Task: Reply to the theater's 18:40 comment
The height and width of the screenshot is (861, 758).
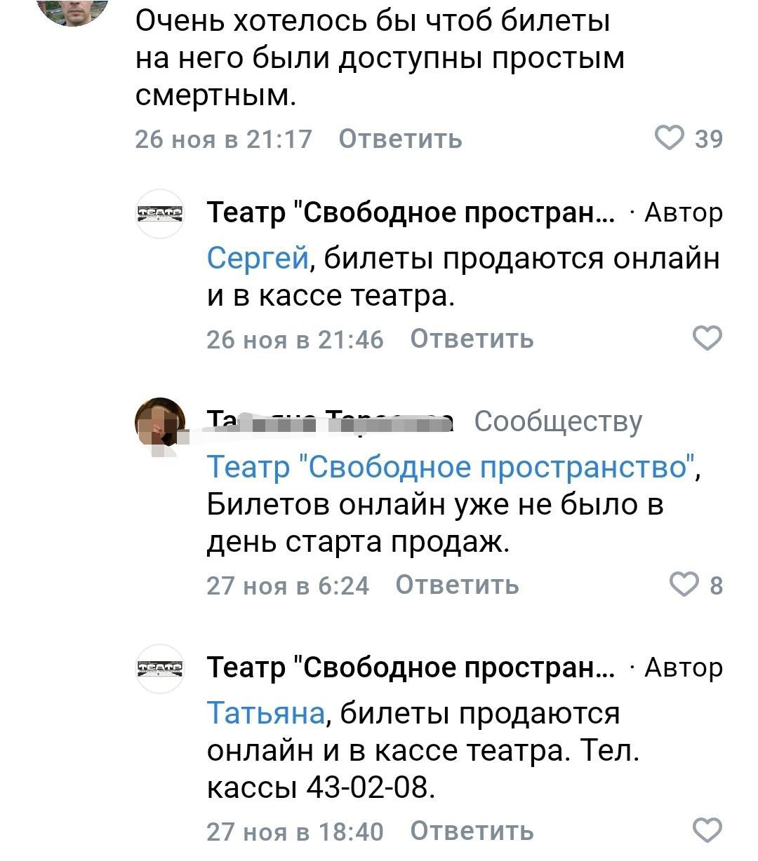Action: click(472, 831)
